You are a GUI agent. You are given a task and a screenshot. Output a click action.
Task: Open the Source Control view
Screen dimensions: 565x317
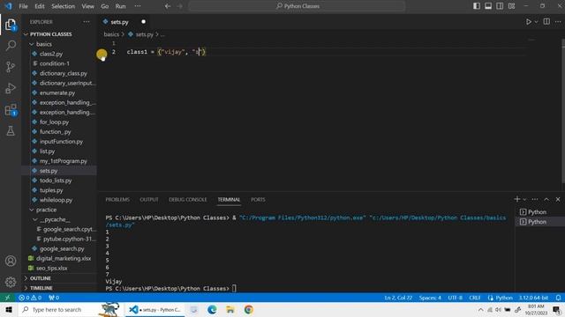click(x=11, y=67)
